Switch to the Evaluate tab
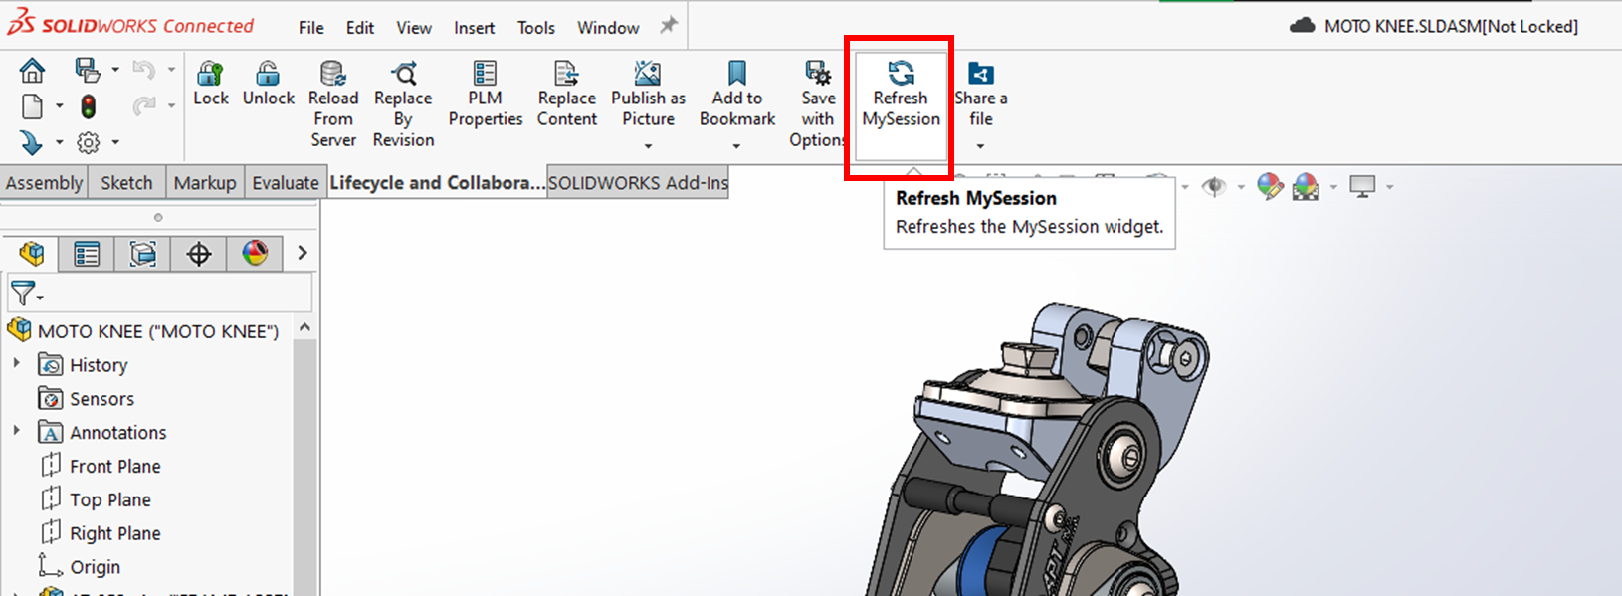The width and height of the screenshot is (1622, 596). [285, 183]
